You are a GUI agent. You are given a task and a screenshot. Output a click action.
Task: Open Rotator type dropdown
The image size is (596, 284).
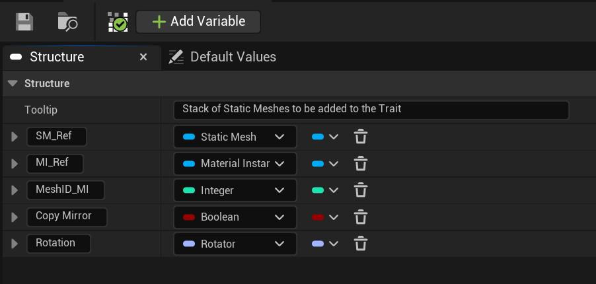point(235,244)
